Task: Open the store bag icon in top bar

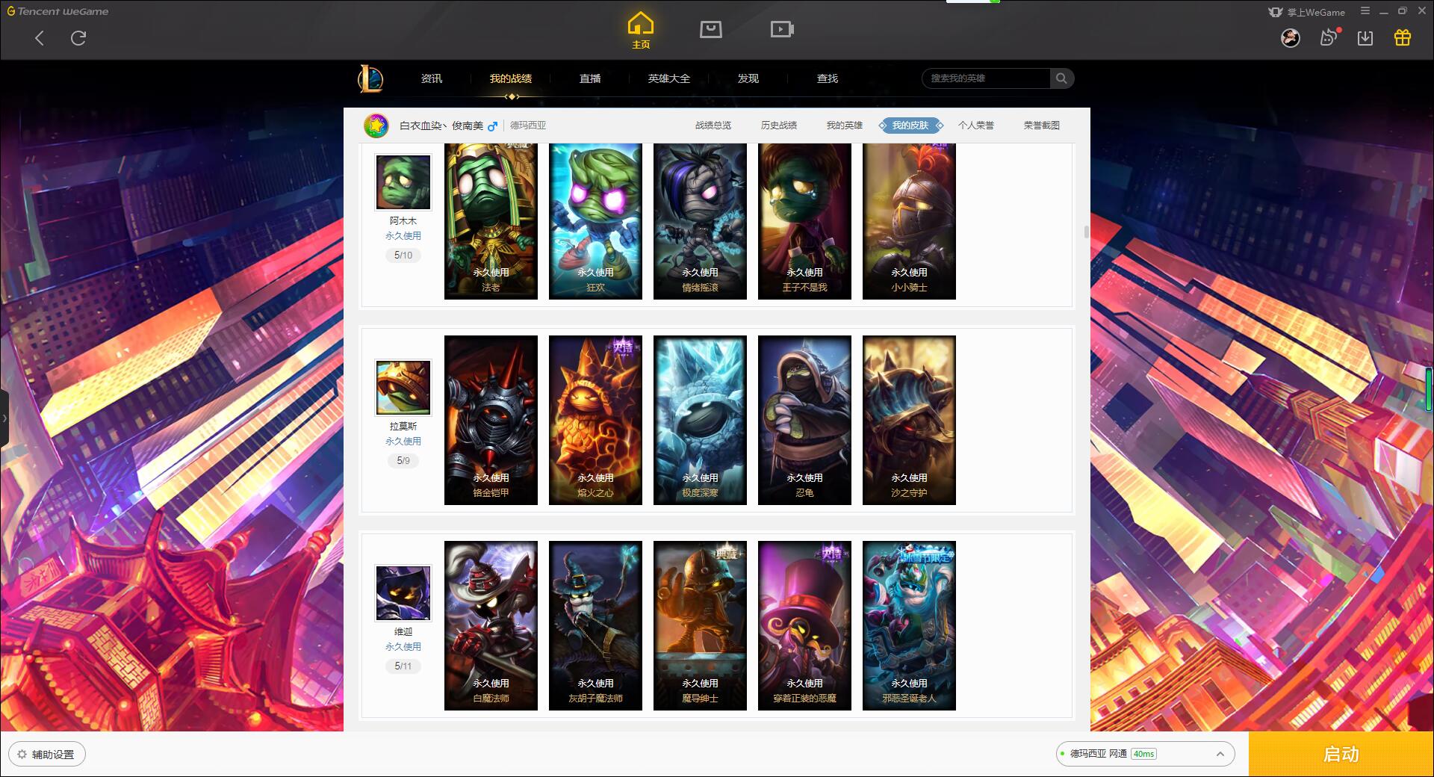Action: coord(710,29)
